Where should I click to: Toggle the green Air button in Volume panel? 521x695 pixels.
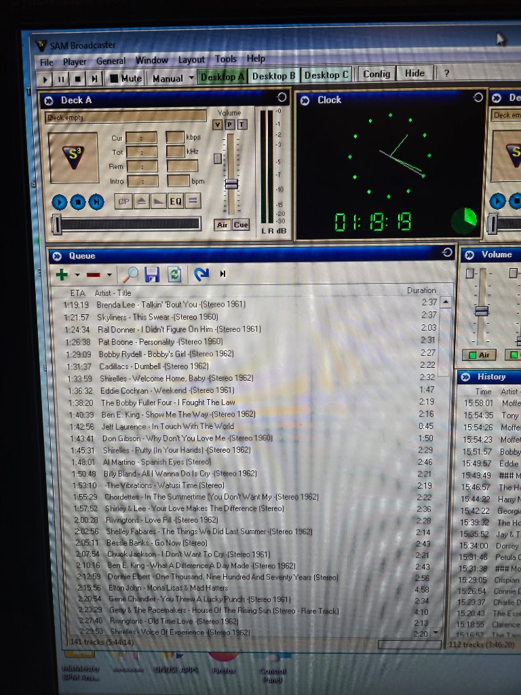click(x=480, y=355)
